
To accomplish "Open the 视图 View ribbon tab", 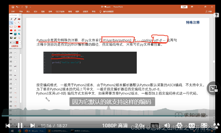I will pos(77,12).
